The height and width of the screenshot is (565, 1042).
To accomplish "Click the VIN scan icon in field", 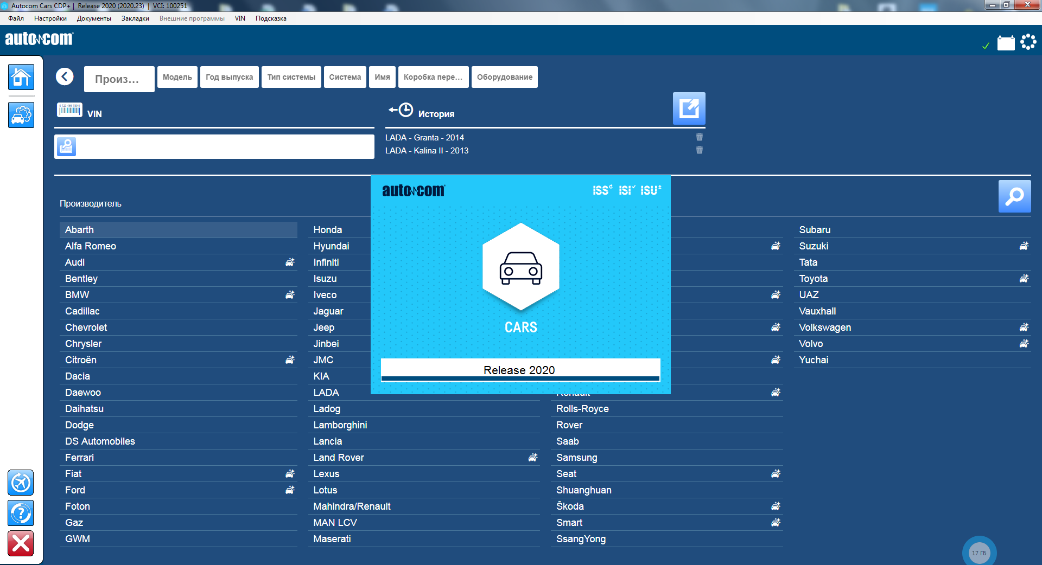I will point(67,146).
